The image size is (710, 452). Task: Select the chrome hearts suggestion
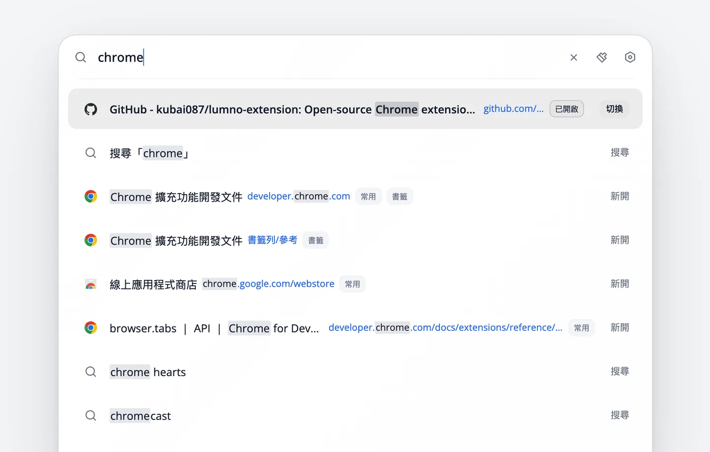148,372
